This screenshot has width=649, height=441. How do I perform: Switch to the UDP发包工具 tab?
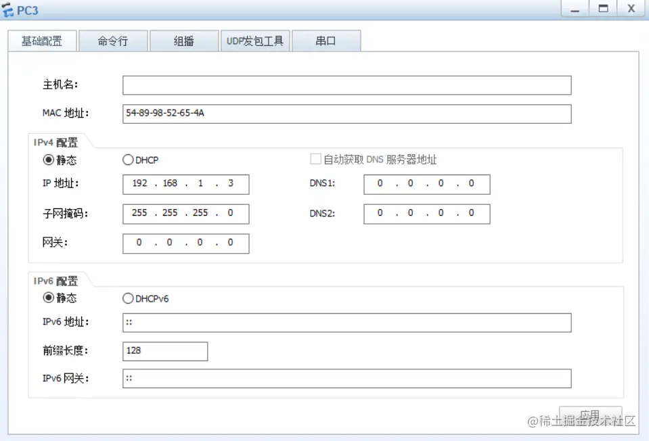tap(255, 41)
